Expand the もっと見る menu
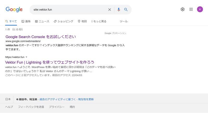 [99, 21]
